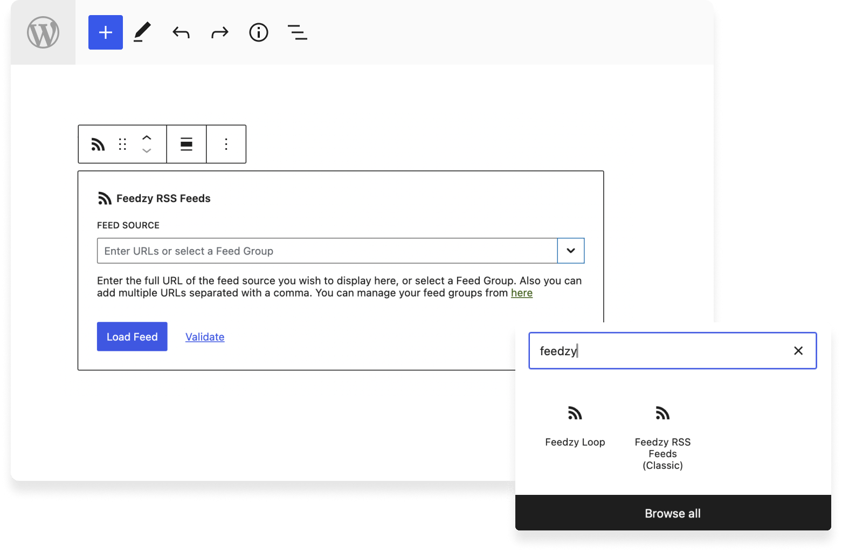Expand the Feed Group dropdown arrow
842x552 pixels.
click(571, 251)
